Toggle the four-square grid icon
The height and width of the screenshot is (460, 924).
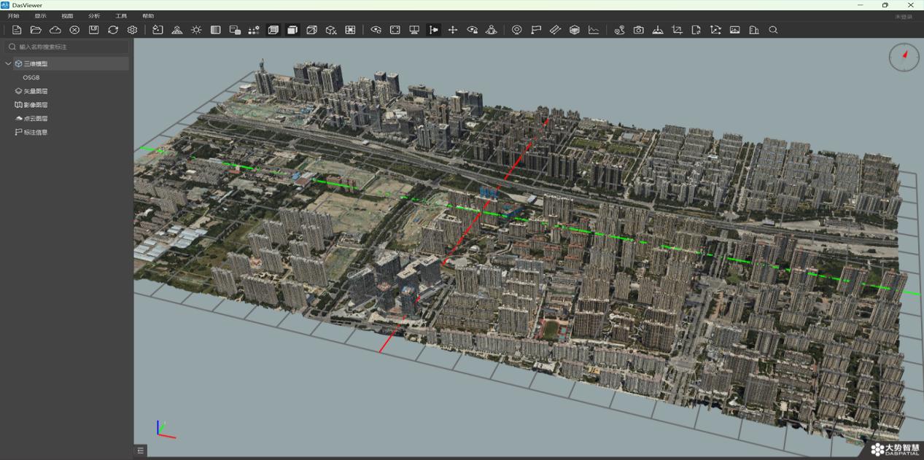[350, 30]
